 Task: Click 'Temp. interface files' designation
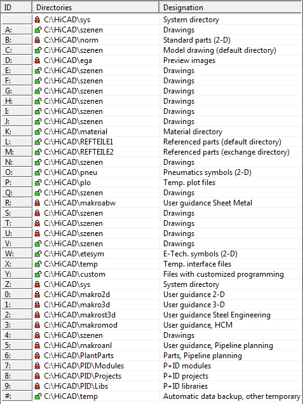point(198,264)
